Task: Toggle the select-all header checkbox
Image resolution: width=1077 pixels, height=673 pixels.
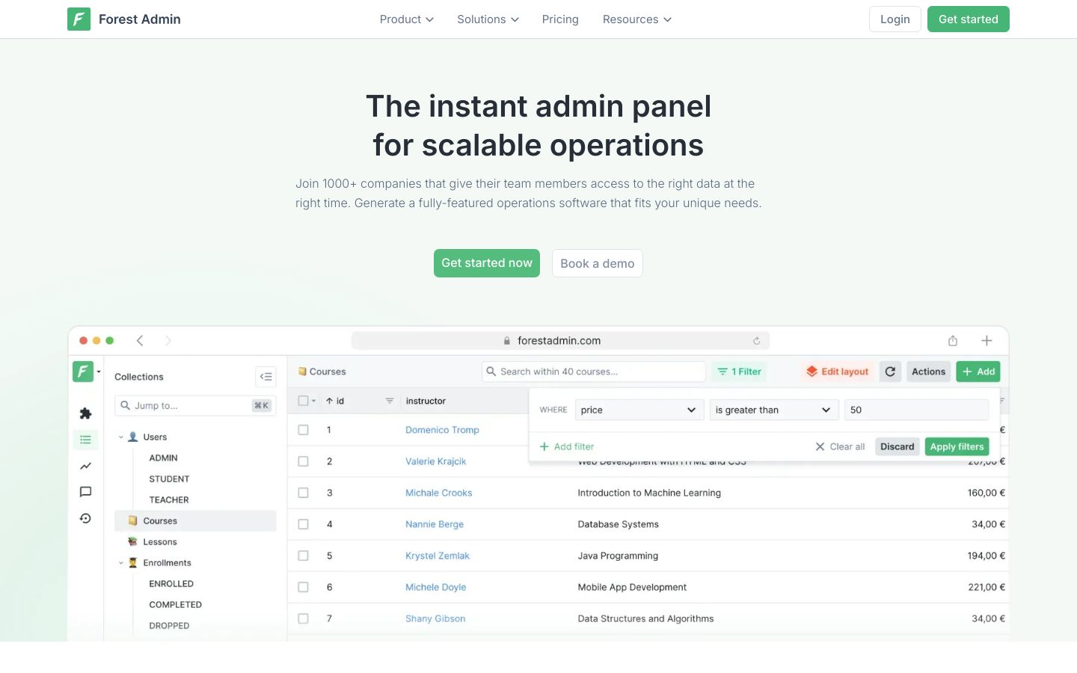Action: tap(303, 401)
